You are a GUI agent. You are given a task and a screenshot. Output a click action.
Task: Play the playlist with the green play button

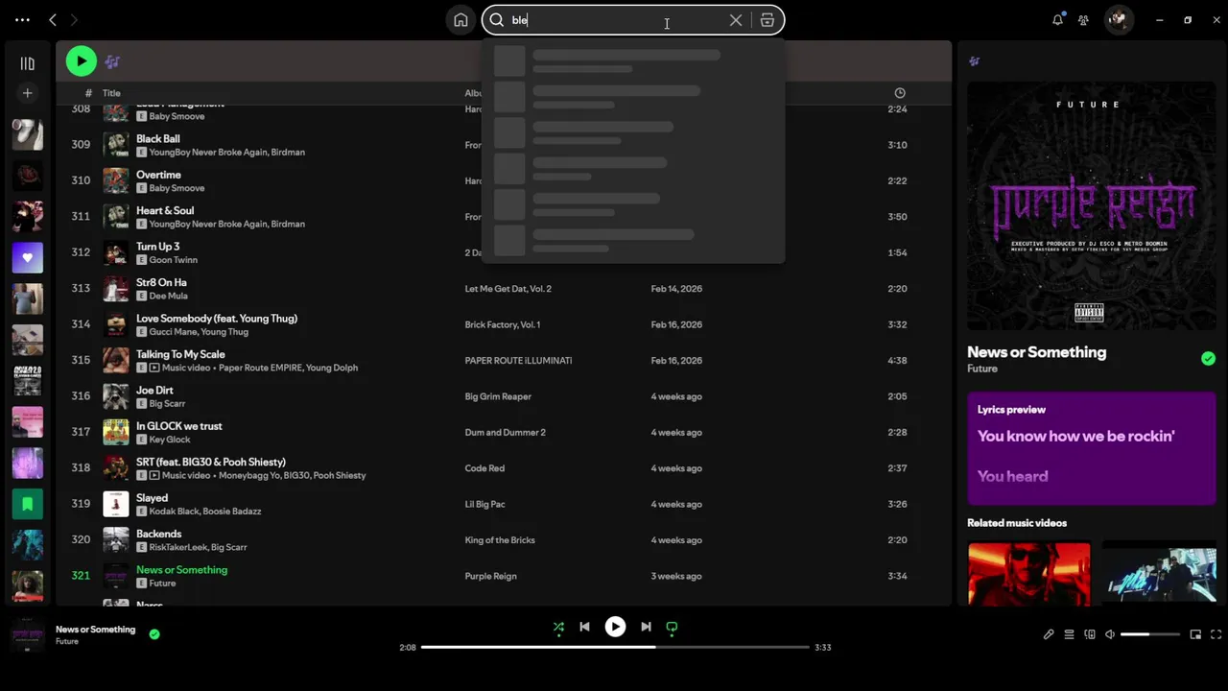click(x=82, y=61)
